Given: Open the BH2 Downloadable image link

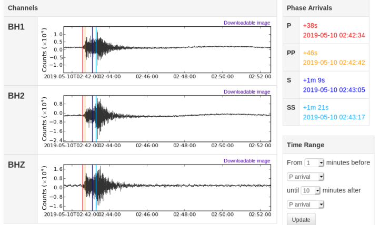Looking at the screenshot, I should point(247,91).
